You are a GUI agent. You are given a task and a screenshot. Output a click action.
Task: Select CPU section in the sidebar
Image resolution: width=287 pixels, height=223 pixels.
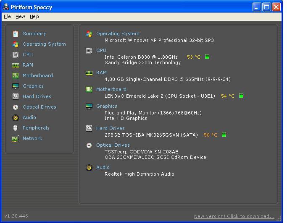tap(28, 54)
